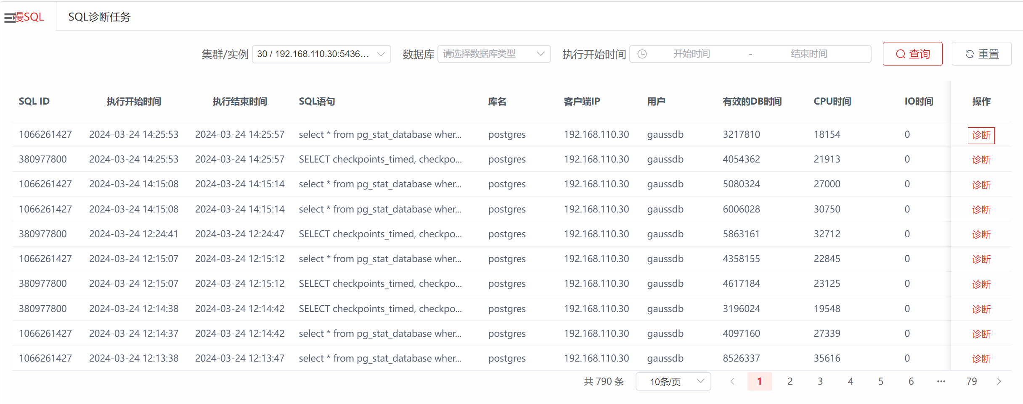Click the previous page arrow

732,381
